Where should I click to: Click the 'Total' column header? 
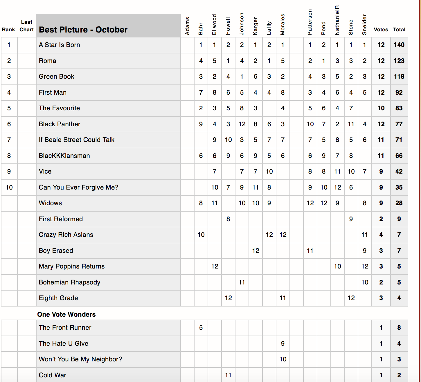[x=399, y=30]
